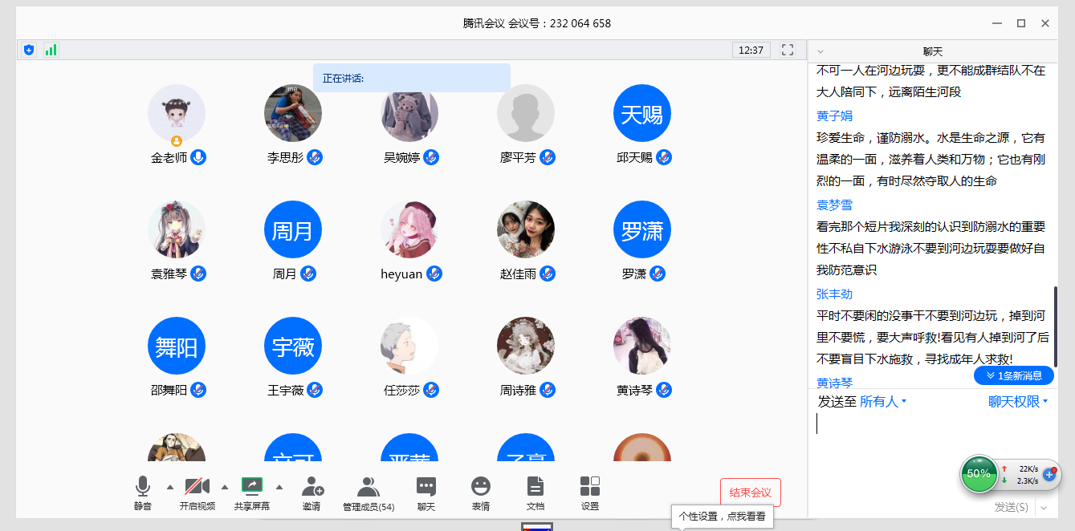Image resolution: width=1075 pixels, height=531 pixels.
Task: Click the chat panel vertical scrollbar
Action: [1055, 326]
